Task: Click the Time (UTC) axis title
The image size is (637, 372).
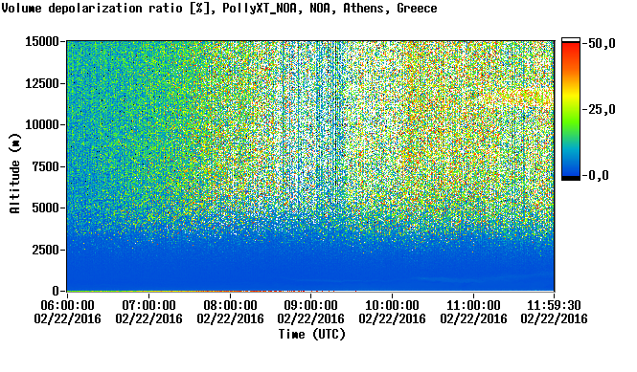Action: click(312, 335)
